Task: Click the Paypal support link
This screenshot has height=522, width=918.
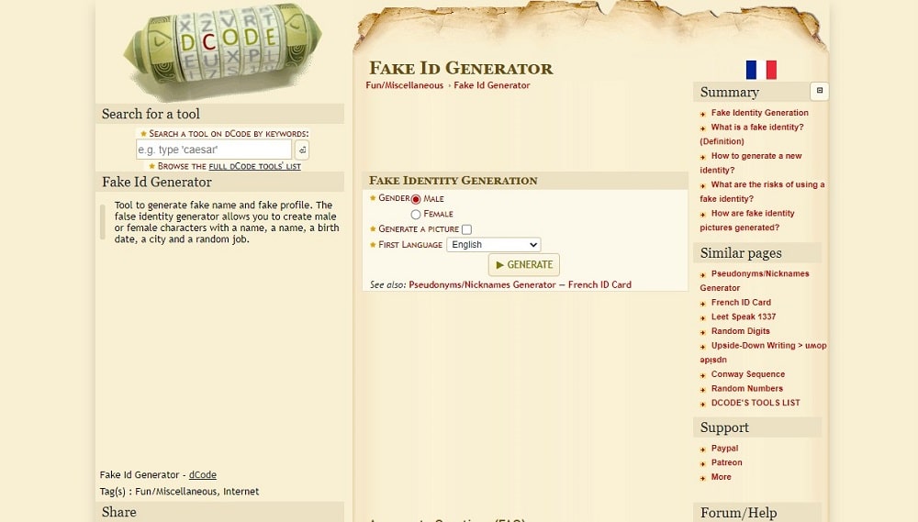Action: pyautogui.click(x=724, y=449)
